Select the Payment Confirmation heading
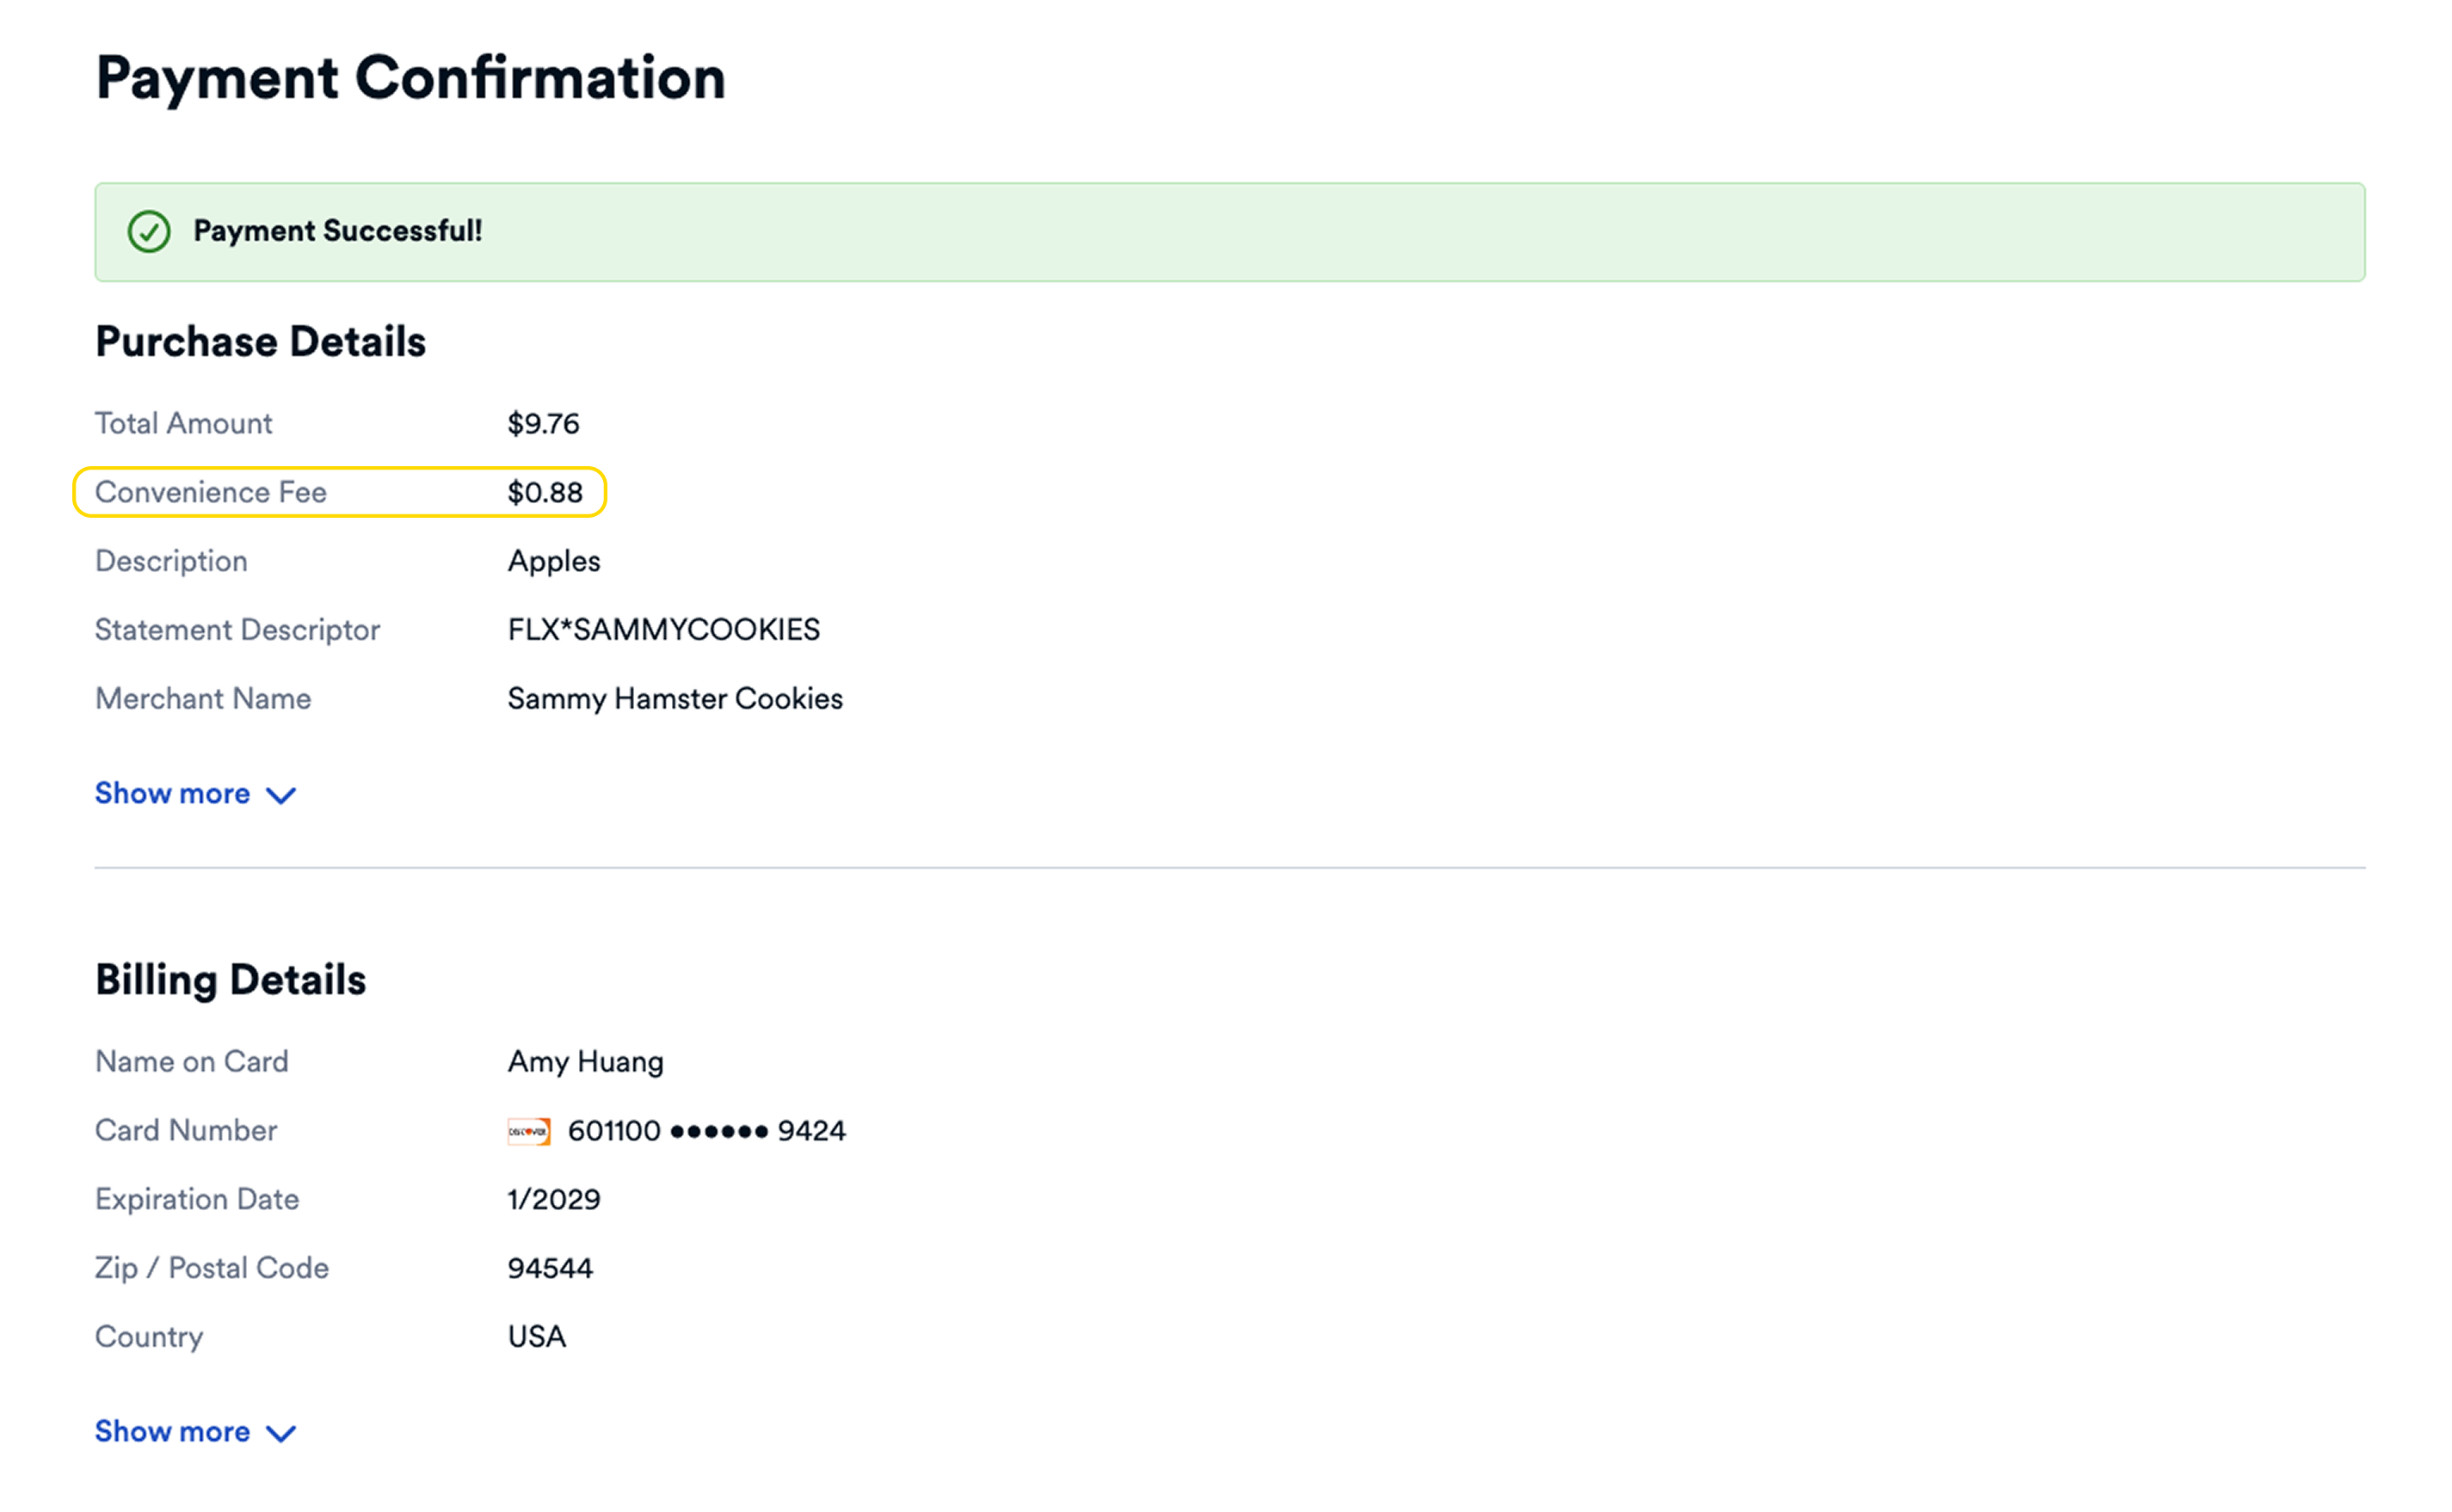The height and width of the screenshot is (1512, 2452). pos(410,78)
